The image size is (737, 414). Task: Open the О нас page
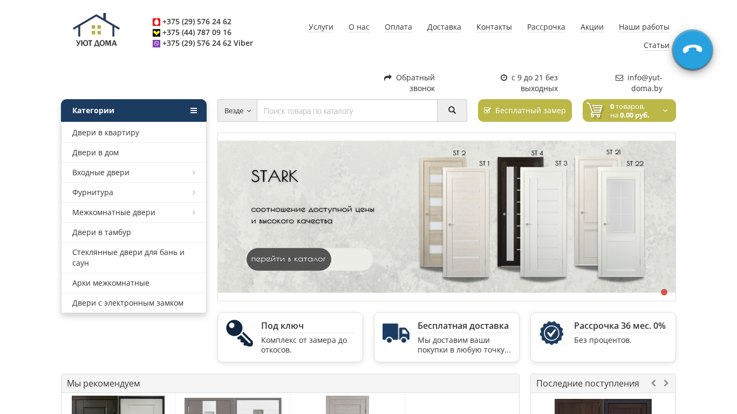point(359,27)
